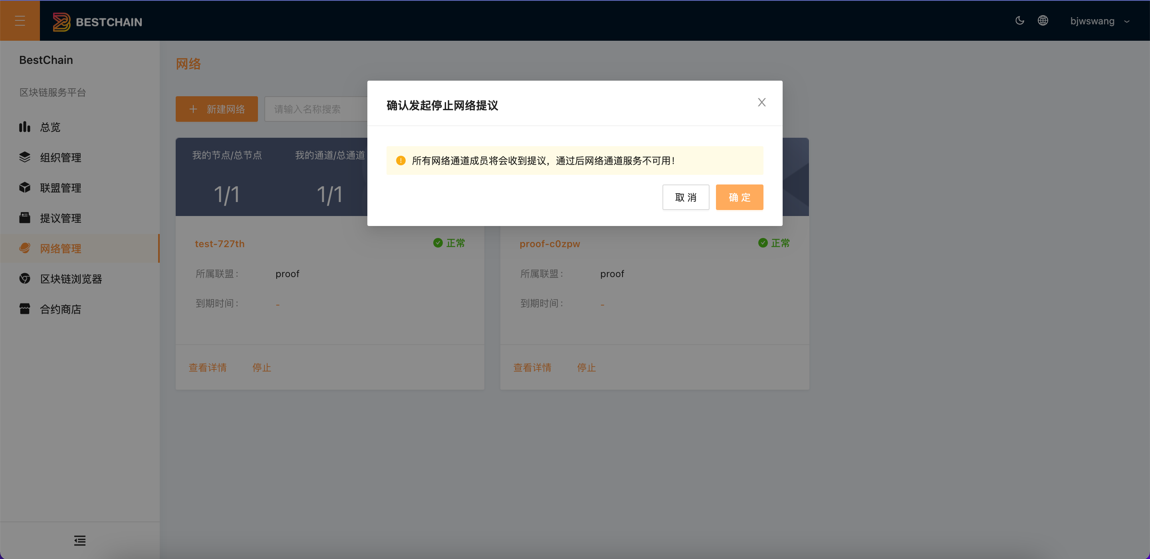Click 正常 status icon of proof-c0zpw
Screen dimensions: 1150x559
pyautogui.click(x=763, y=243)
